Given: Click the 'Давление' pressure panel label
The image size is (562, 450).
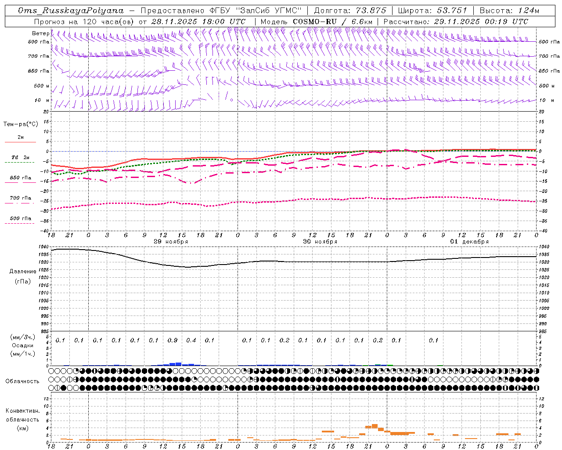Looking at the screenshot, I should [x=23, y=272].
